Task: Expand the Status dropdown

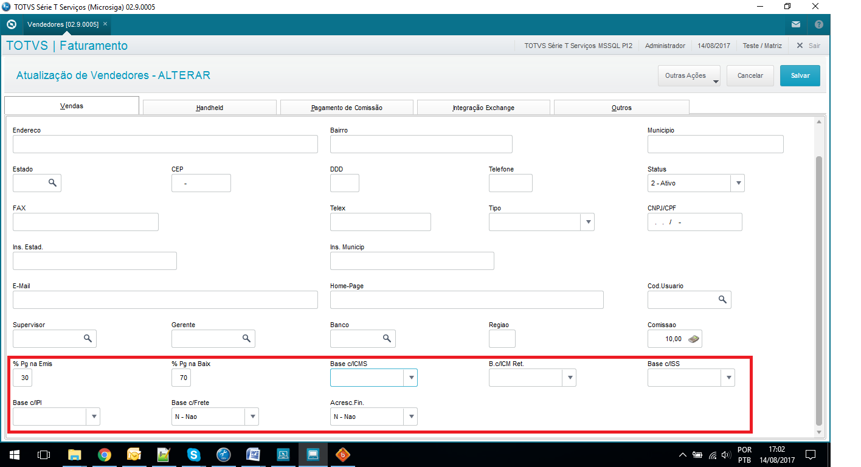Action: point(738,183)
